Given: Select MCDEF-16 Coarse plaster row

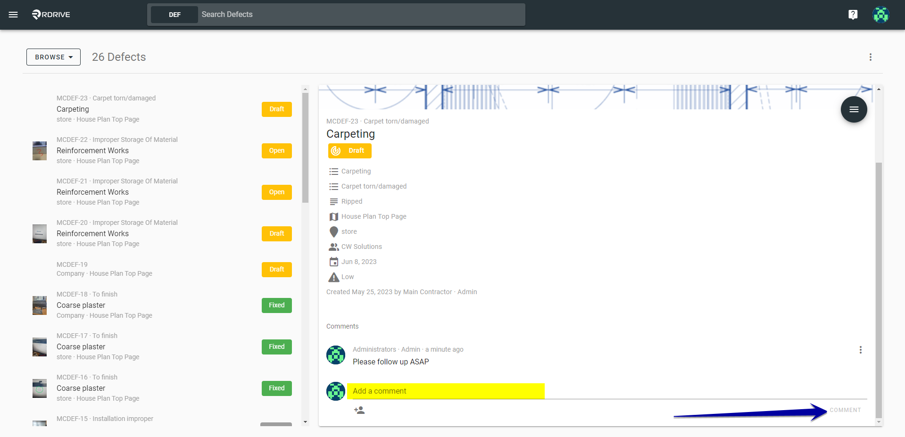Looking at the screenshot, I should 162,388.
